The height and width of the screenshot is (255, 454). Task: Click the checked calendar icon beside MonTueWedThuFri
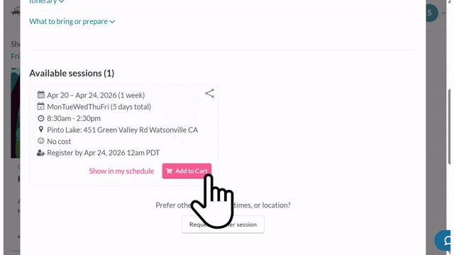click(x=41, y=106)
